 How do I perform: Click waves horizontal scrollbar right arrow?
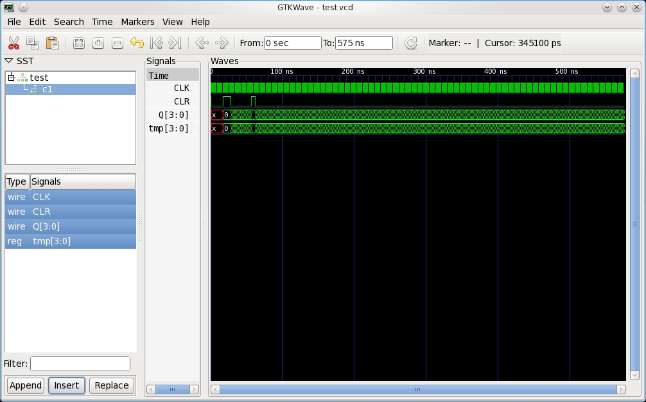pos(621,389)
